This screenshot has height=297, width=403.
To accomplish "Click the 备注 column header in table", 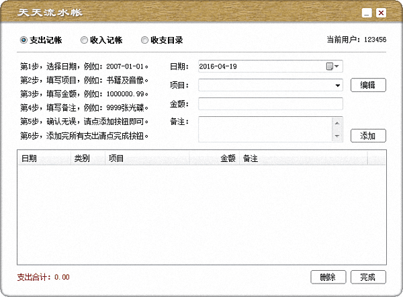I will point(302,159).
